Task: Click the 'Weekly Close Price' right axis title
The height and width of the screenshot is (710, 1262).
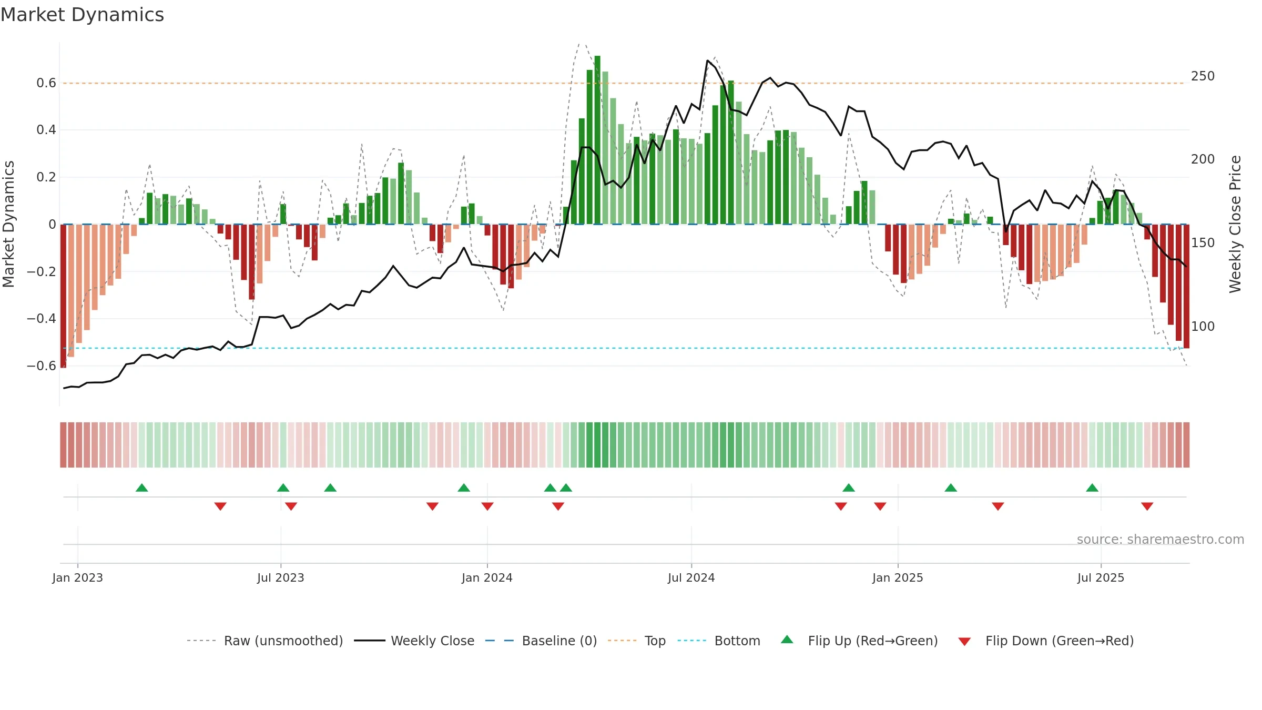Action: [1235, 224]
